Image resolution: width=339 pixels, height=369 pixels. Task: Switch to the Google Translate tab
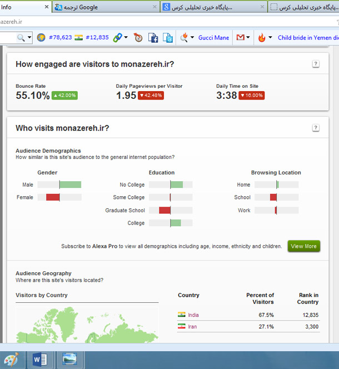tap(106, 7)
